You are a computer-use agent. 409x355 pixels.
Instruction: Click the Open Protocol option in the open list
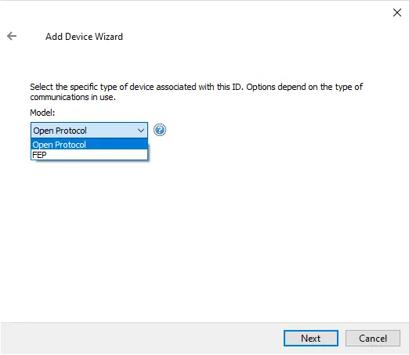tap(89, 145)
